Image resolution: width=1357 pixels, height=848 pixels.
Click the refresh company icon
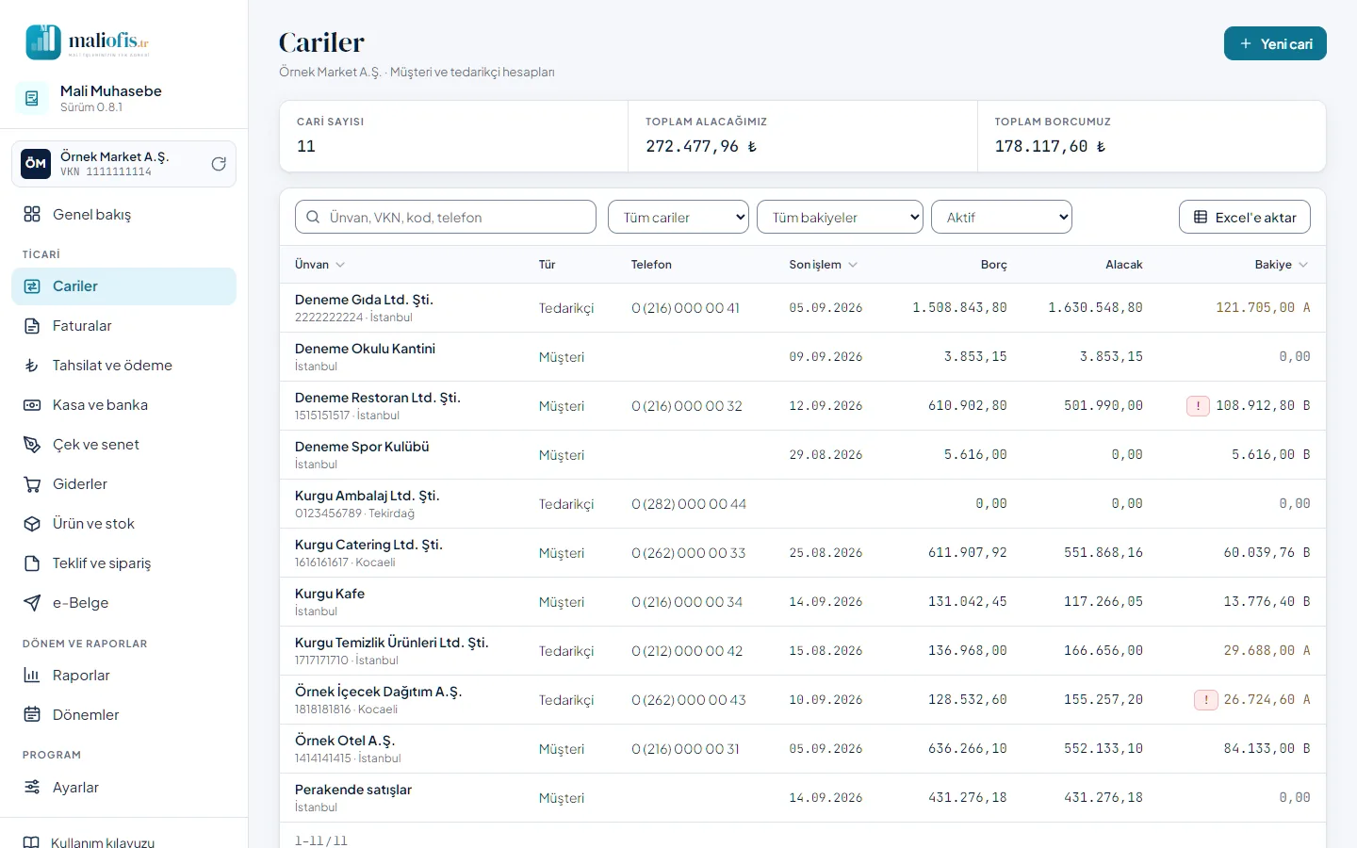coord(219,164)
